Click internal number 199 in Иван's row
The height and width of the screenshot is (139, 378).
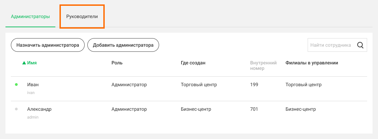(x=254, y=84)
